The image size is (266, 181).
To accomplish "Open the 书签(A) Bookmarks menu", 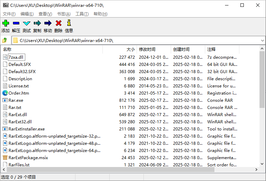I will pos(64,14).
